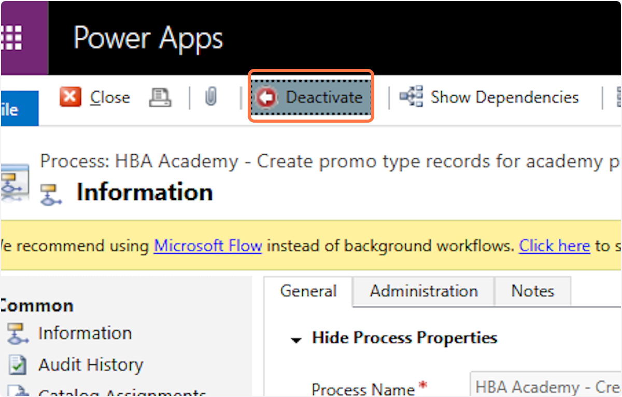Open the Power Apps app launcher waffle
Image resolution: width=622 pixels, height=397 pixels.
(11, 37)
